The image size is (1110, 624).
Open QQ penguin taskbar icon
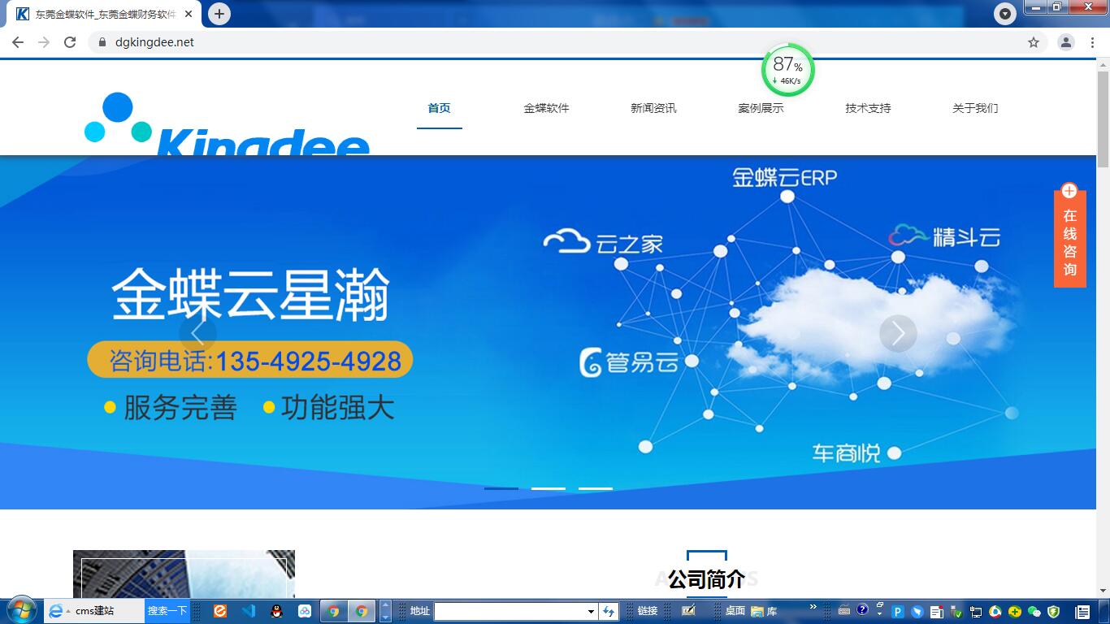(x=277, y=611)
